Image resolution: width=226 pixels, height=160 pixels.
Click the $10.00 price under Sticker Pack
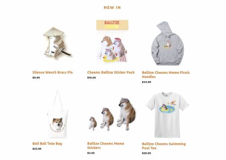(92, 78)
